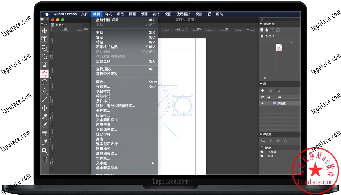Select the Oval box tool

[44, 82]
